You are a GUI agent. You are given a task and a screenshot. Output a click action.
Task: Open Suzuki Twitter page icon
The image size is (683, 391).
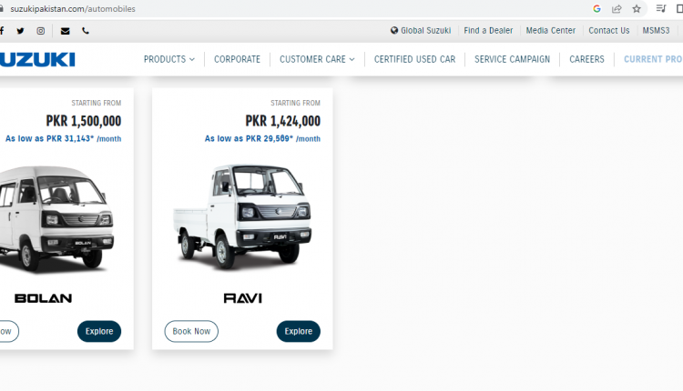(x=20, y=31)
